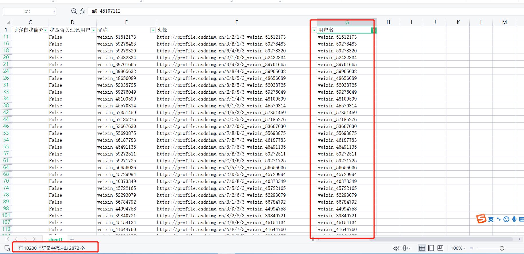The image size is (524, 254).
Task: Select column C header
Action: click(30, 22)
